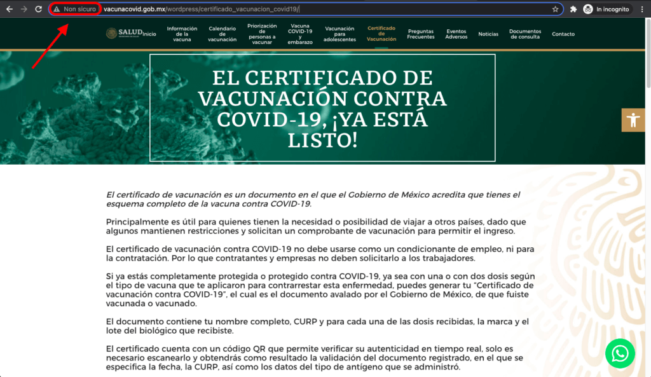This screenshot has height=377, width=651.
Task: Open the WhatsApp chat icon
Action: (x=620, y=353)
